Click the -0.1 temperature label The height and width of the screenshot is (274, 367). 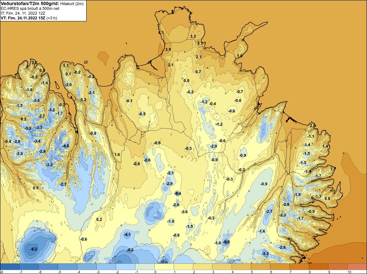tap(129, 101)
